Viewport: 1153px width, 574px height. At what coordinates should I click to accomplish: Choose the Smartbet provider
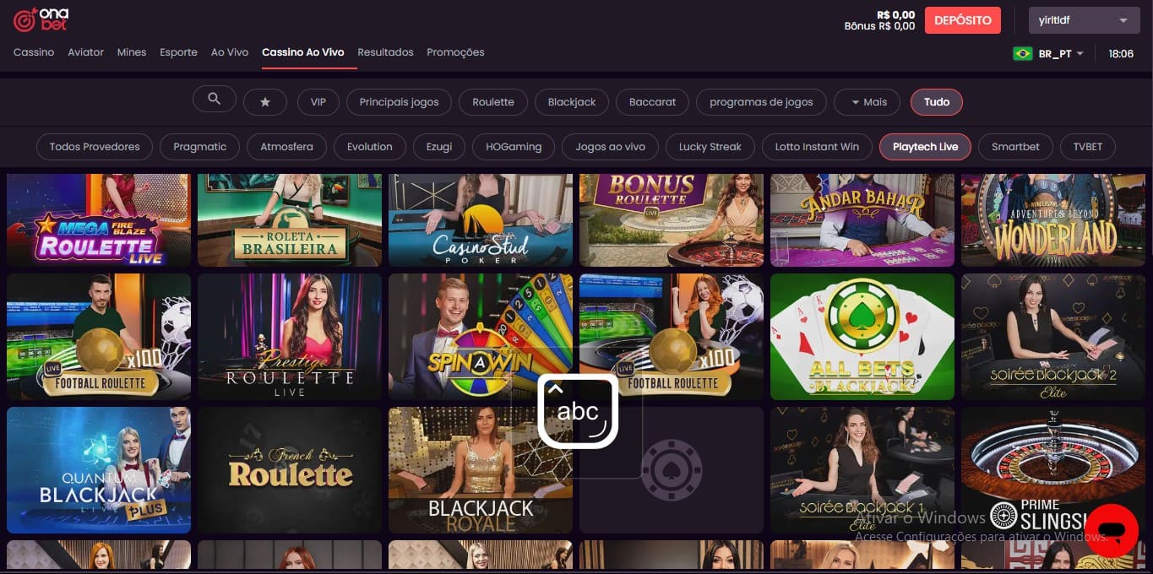[1015, 147]
